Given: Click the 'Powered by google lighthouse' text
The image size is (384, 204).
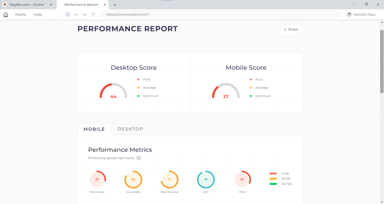Looking at the screenshot, I should tap(111, 158).
